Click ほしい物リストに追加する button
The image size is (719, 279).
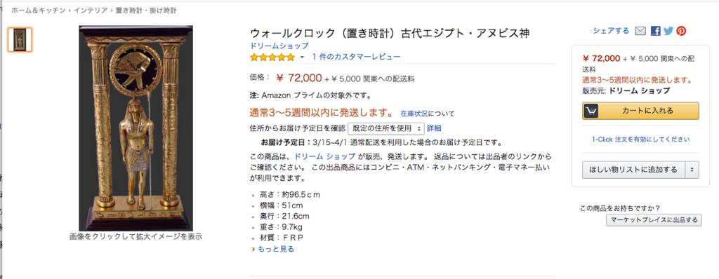coord(634,170)
